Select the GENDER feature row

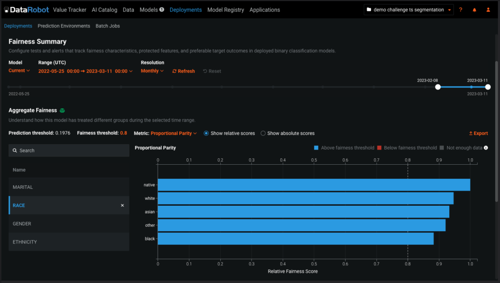[x=69, y=224]
